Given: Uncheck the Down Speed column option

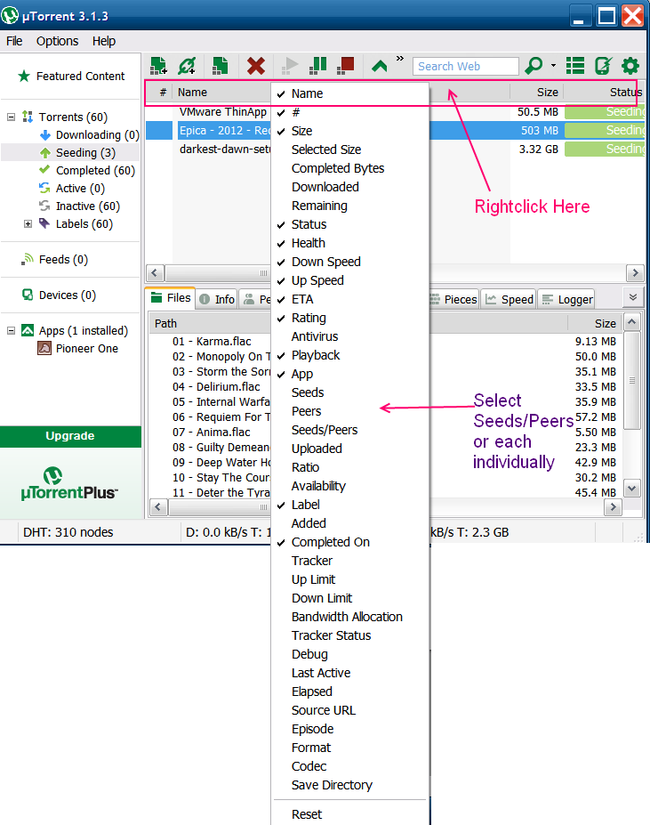Looking at the screenshot, I should point(350,262).
